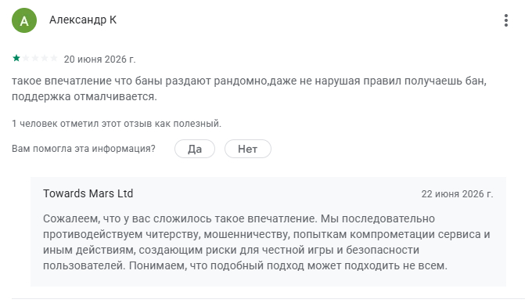Click the review line starting "такое впечатление"

(x=249, y=81)
